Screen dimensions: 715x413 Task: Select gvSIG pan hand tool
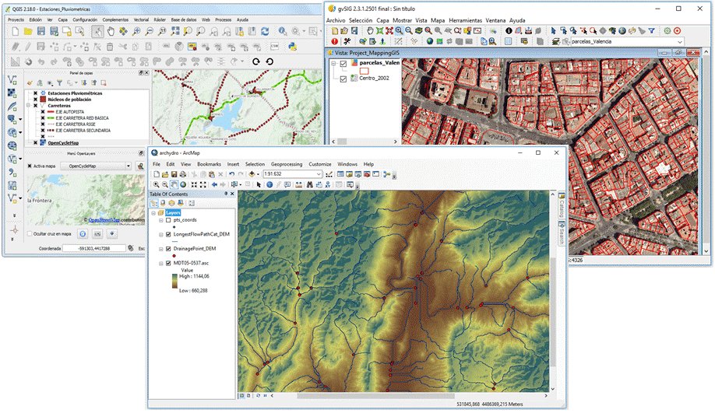click(x=370, y=30)
